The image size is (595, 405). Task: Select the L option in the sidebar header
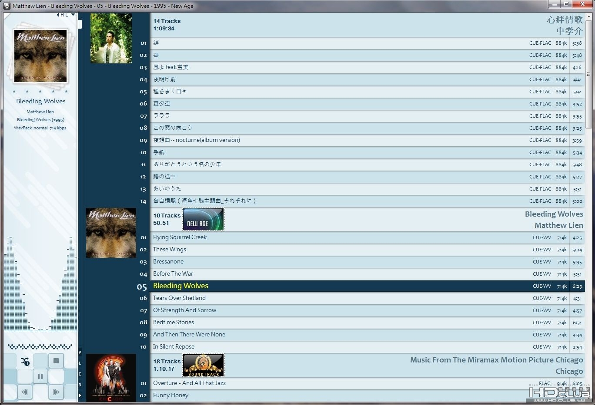pos(67,15)
